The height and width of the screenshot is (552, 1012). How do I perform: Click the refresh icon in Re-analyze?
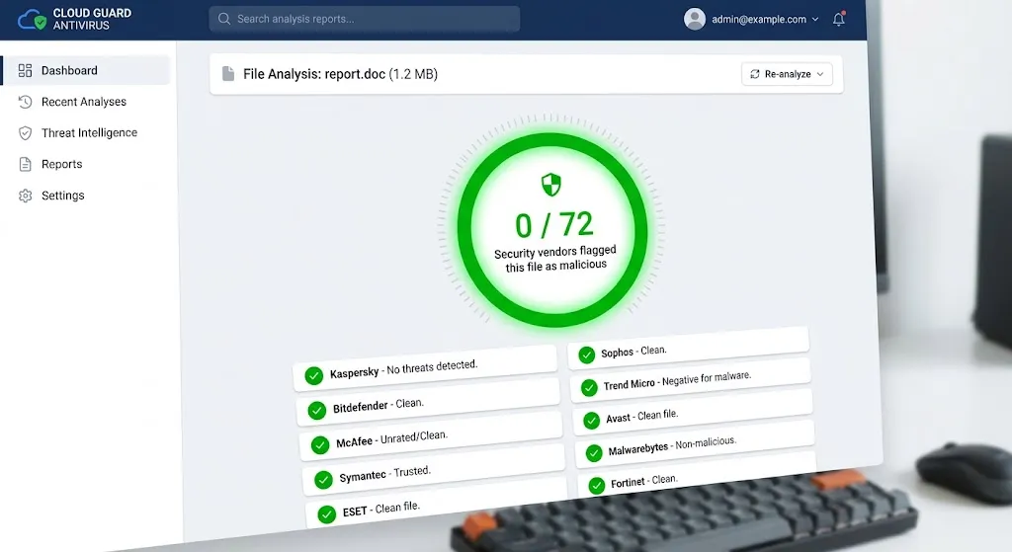pyautogui.click(x=754, y=74)
